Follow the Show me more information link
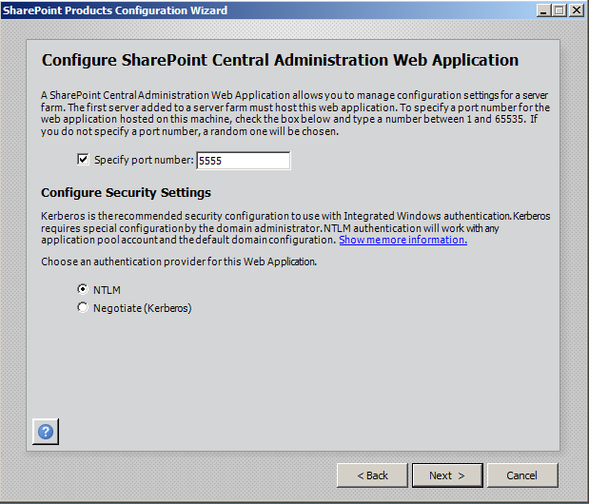 pyautogui.click(x=403, y=240)
